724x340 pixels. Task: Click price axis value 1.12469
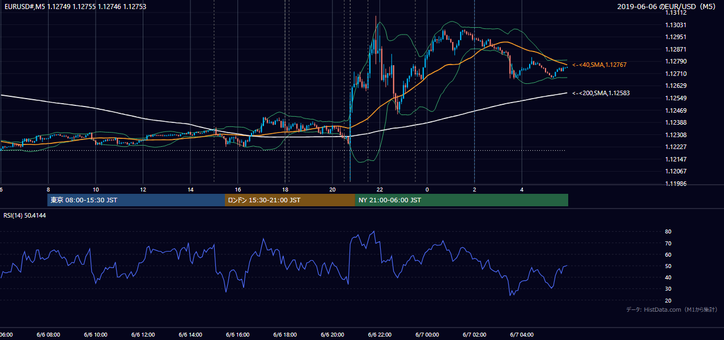(675, 110)
